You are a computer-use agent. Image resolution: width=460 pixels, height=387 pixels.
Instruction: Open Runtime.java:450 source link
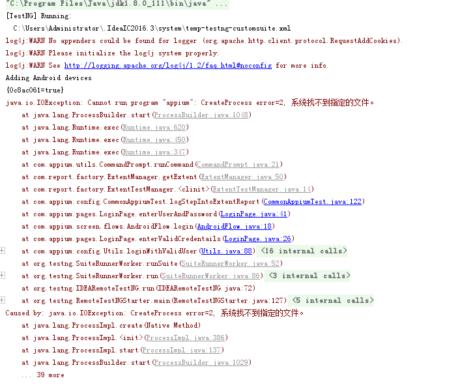pos(154,139)
